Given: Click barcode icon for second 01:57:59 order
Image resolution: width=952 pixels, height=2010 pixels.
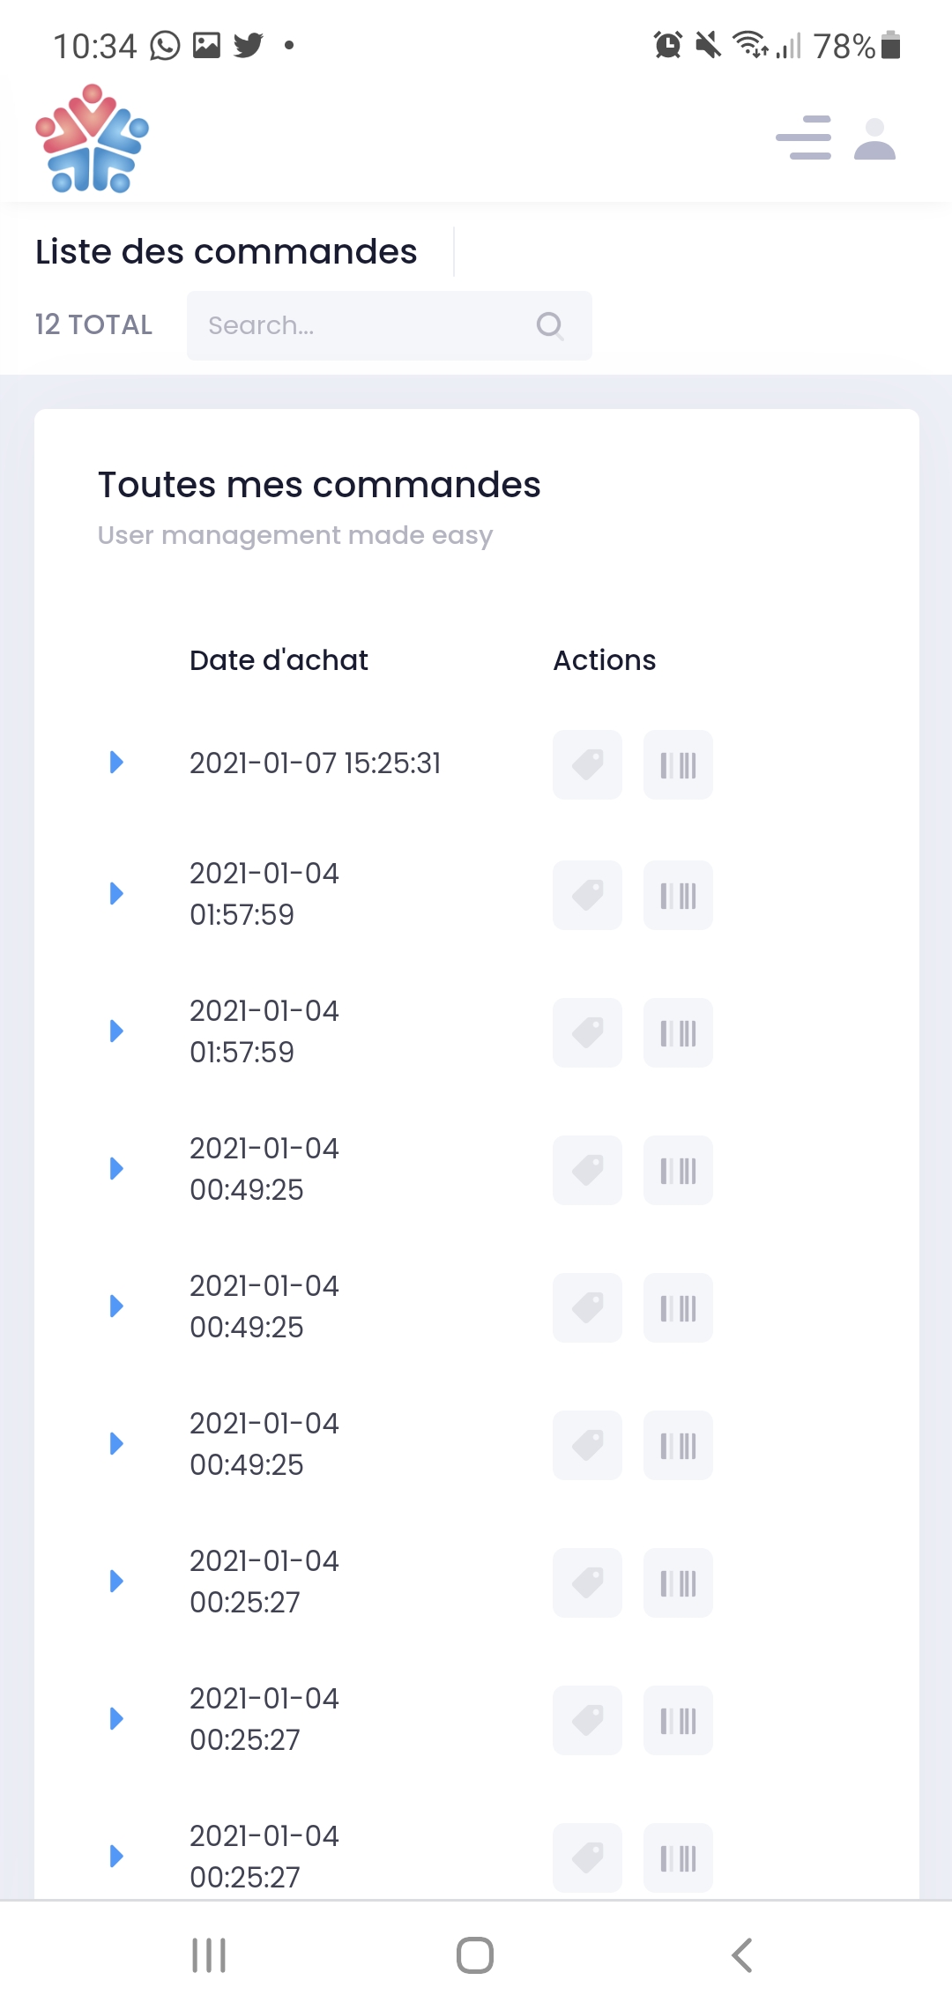Looking at the screenshot, I should (678, 1032).
